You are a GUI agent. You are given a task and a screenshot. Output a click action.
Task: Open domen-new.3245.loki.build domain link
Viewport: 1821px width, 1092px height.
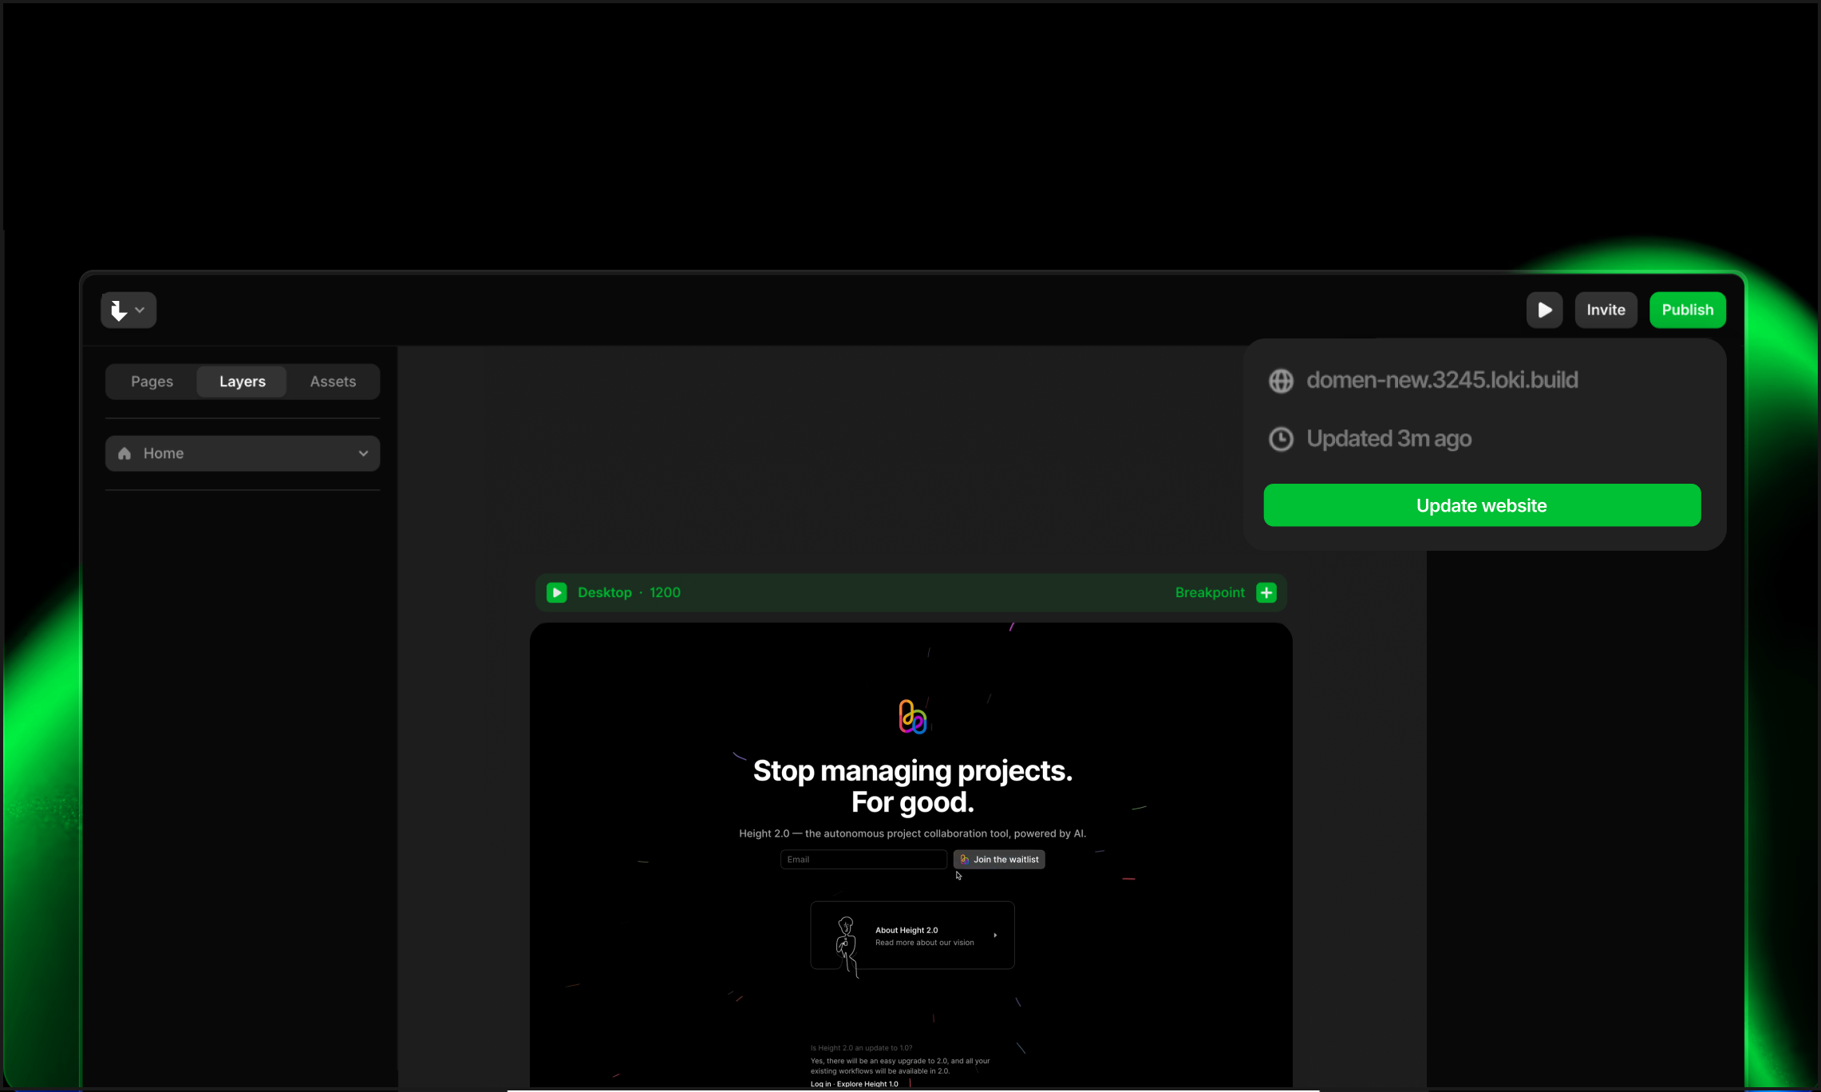(x=1442, y=380)
